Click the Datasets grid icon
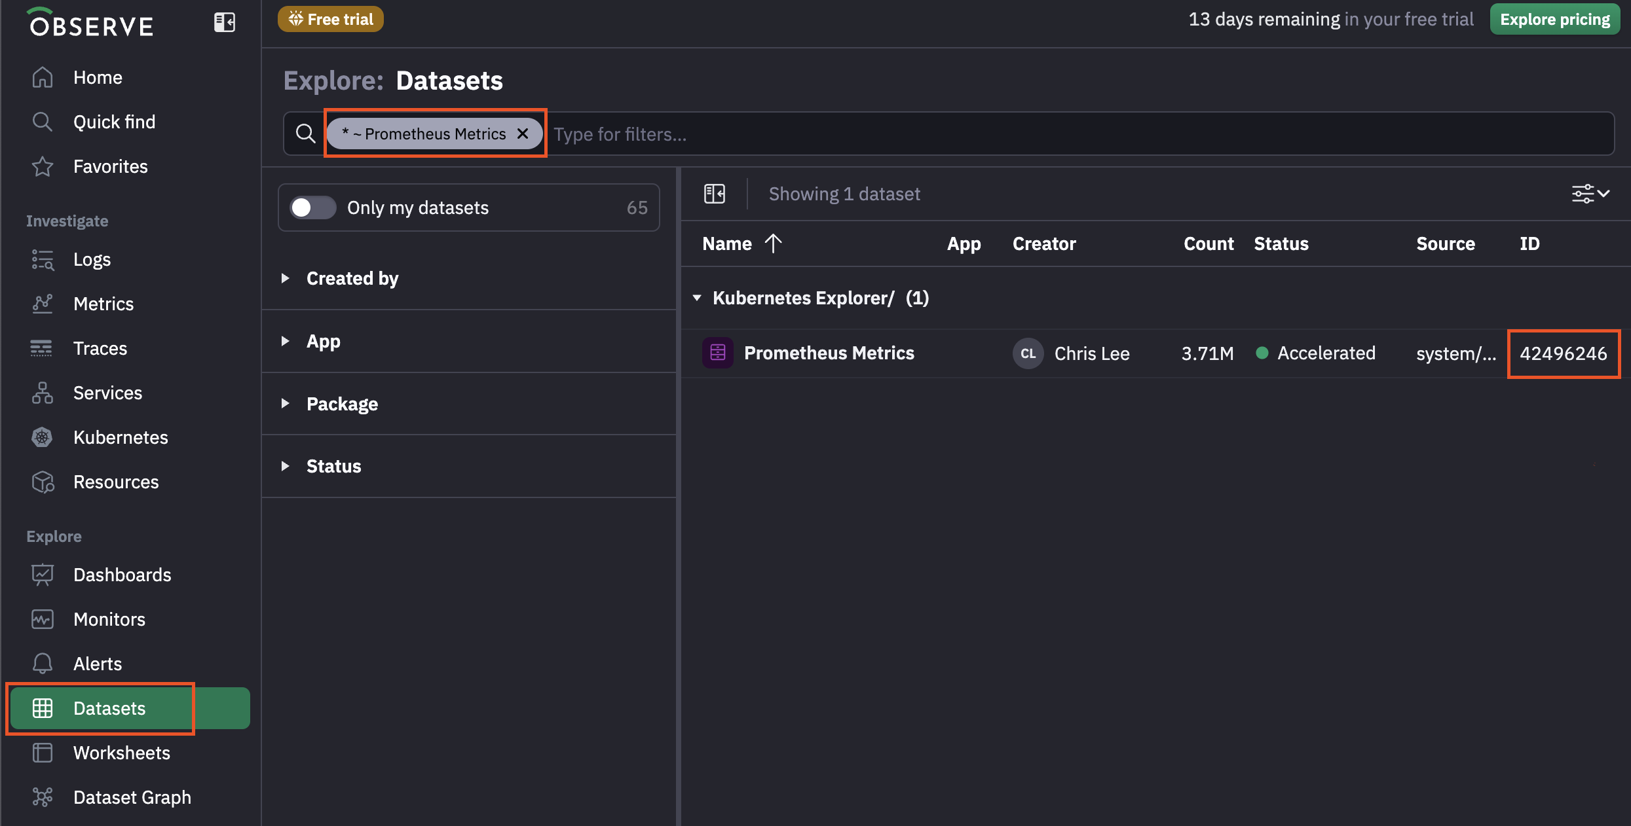The height and width of the screenshot is (826, 1631). point(43,708)
